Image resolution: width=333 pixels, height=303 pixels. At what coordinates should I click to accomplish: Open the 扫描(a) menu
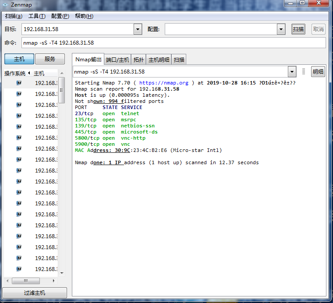pos(14,16)
